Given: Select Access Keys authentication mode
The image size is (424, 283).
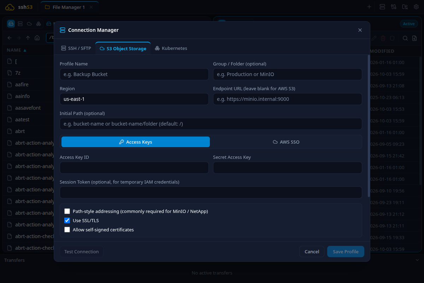Looking at the screenshot, I should (x=136, y=142).
